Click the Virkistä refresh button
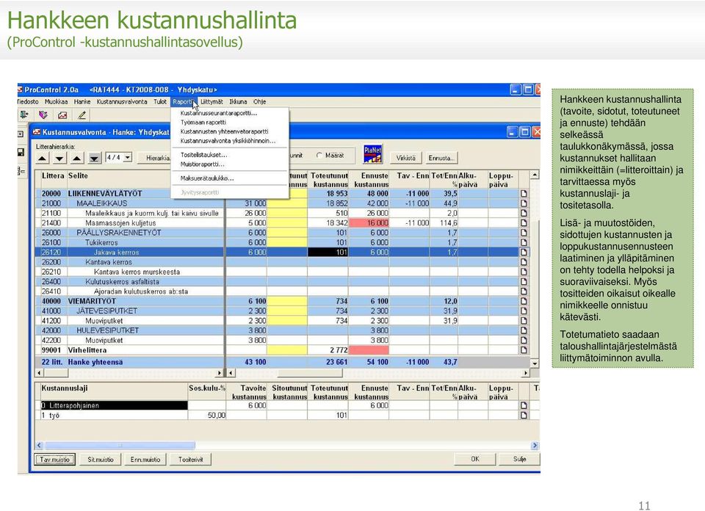Image resolution: width=705 pixels, height=511 pixels. (405, 158)
